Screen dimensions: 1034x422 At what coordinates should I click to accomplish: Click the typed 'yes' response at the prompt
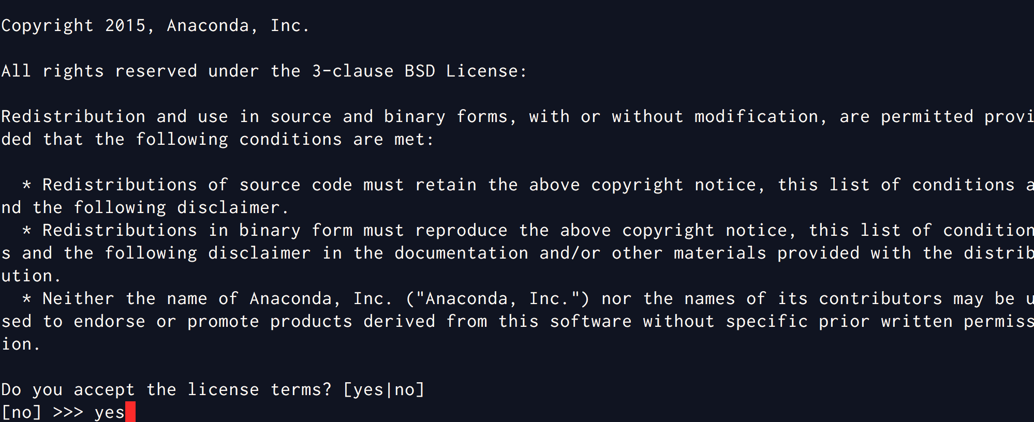click(x=109, y=413)
